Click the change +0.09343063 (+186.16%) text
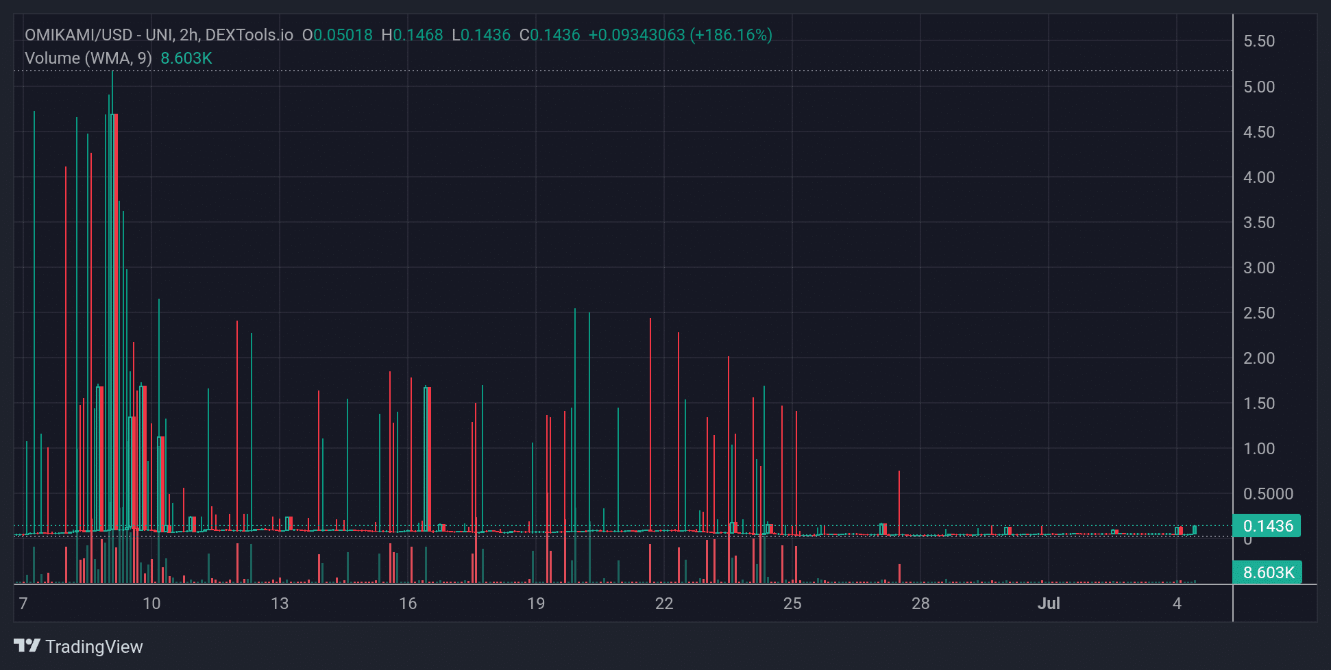Image resolution: width=1331 pixels, height=670 pixels. click(681, 35)
